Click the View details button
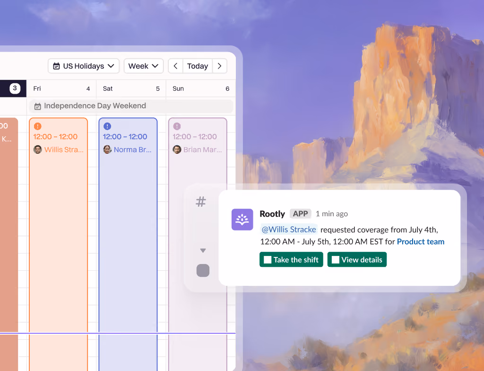484x371 pixels. click(357, 260)
